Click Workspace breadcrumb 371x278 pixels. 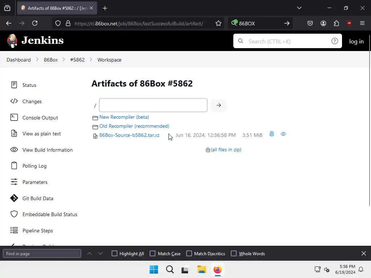point(109,60)
